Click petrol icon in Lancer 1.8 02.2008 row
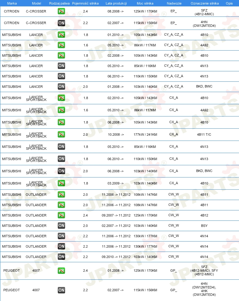Image resolution: width=239 pixels, height=301 pixels. [x=61, y=56]
